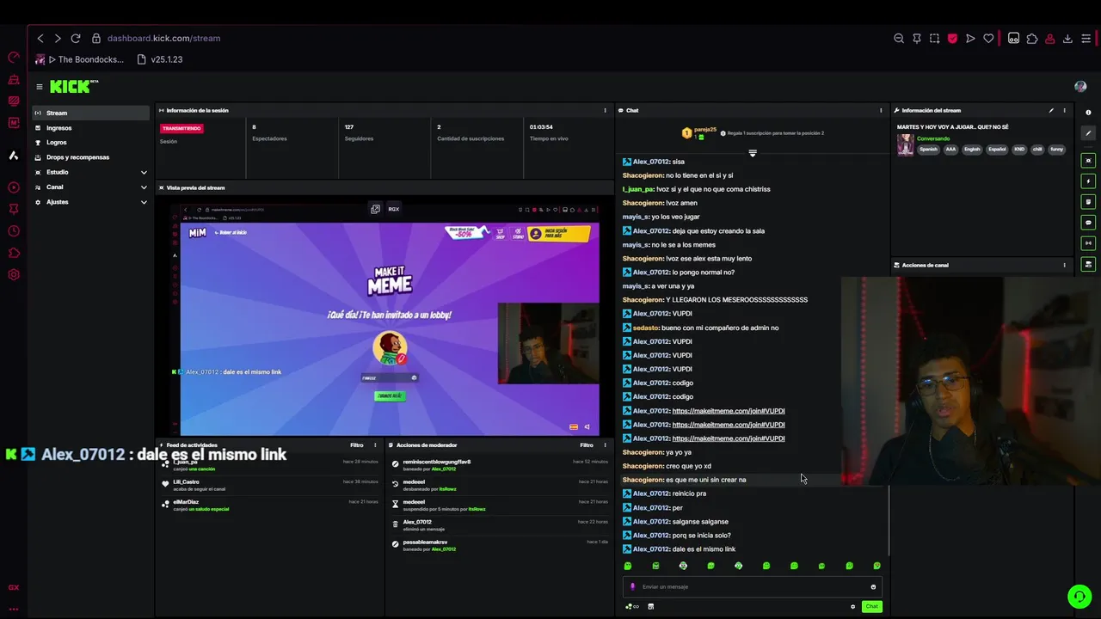Open Opera sidebar player icon

[14, 187]
